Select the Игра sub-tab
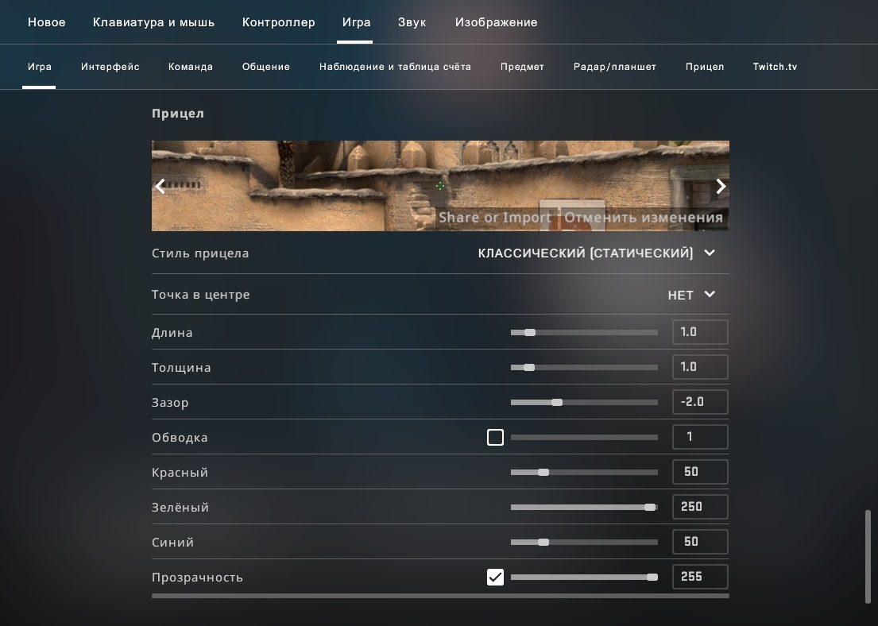 [39, 67]
